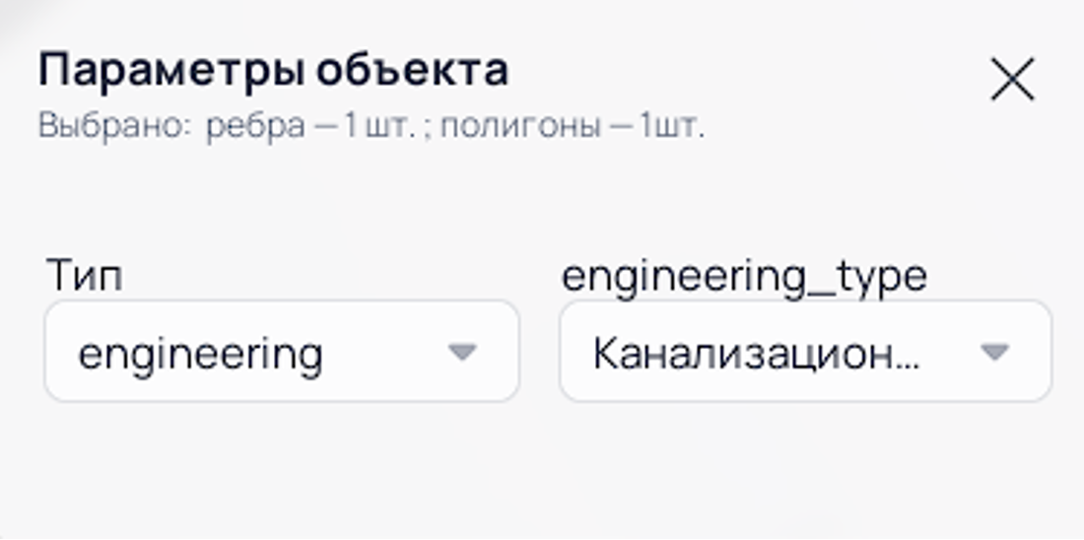The height and width of the screenshot is (540, 1084).
Task: Click the arrow icon in the engineering_type dropdown
Action: pos(994,352)
